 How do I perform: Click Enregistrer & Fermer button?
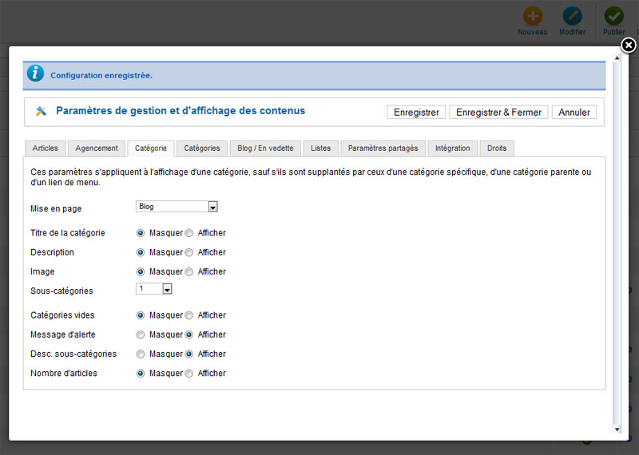(498, 113)
